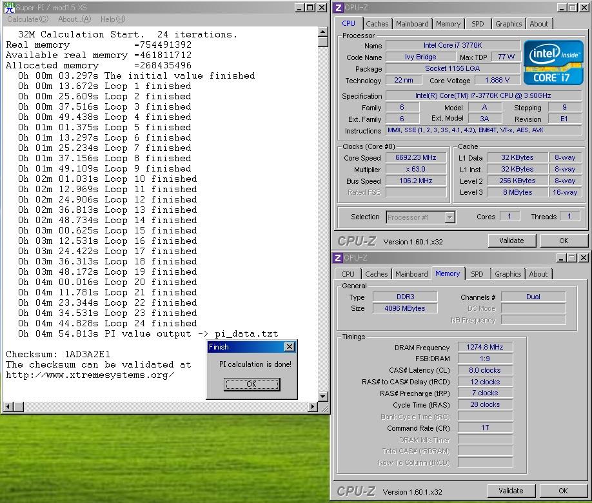Click Validate in upper CPU-Z window

coord(511,241)
